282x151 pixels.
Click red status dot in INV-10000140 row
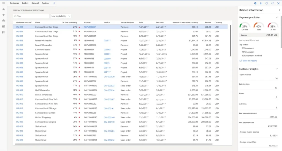click(79, 118)
